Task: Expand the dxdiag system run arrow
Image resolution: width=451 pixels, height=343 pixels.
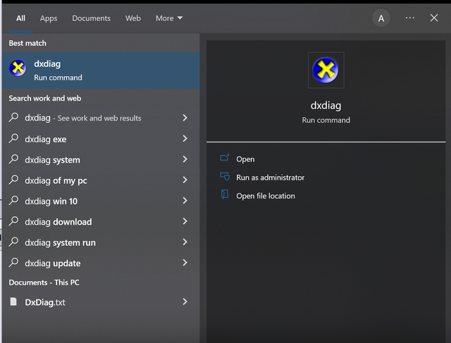Action: (x=185, y=242)
